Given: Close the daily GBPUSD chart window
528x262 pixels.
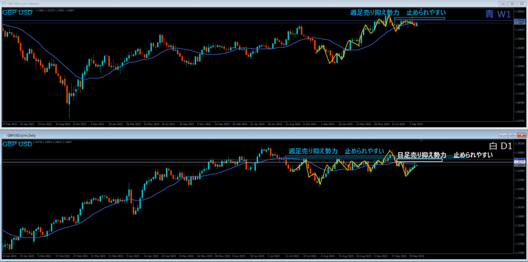Looking at the screenshot, I should [x=522, y=134].
